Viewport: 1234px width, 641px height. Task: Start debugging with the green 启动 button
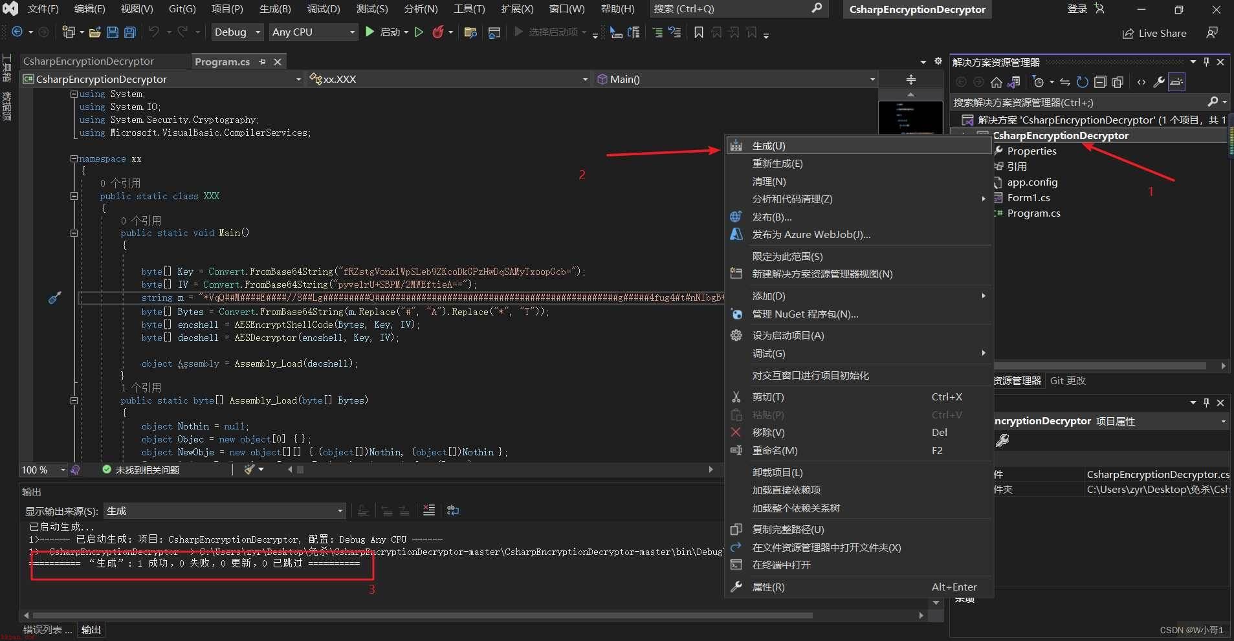tap(382, 32)
